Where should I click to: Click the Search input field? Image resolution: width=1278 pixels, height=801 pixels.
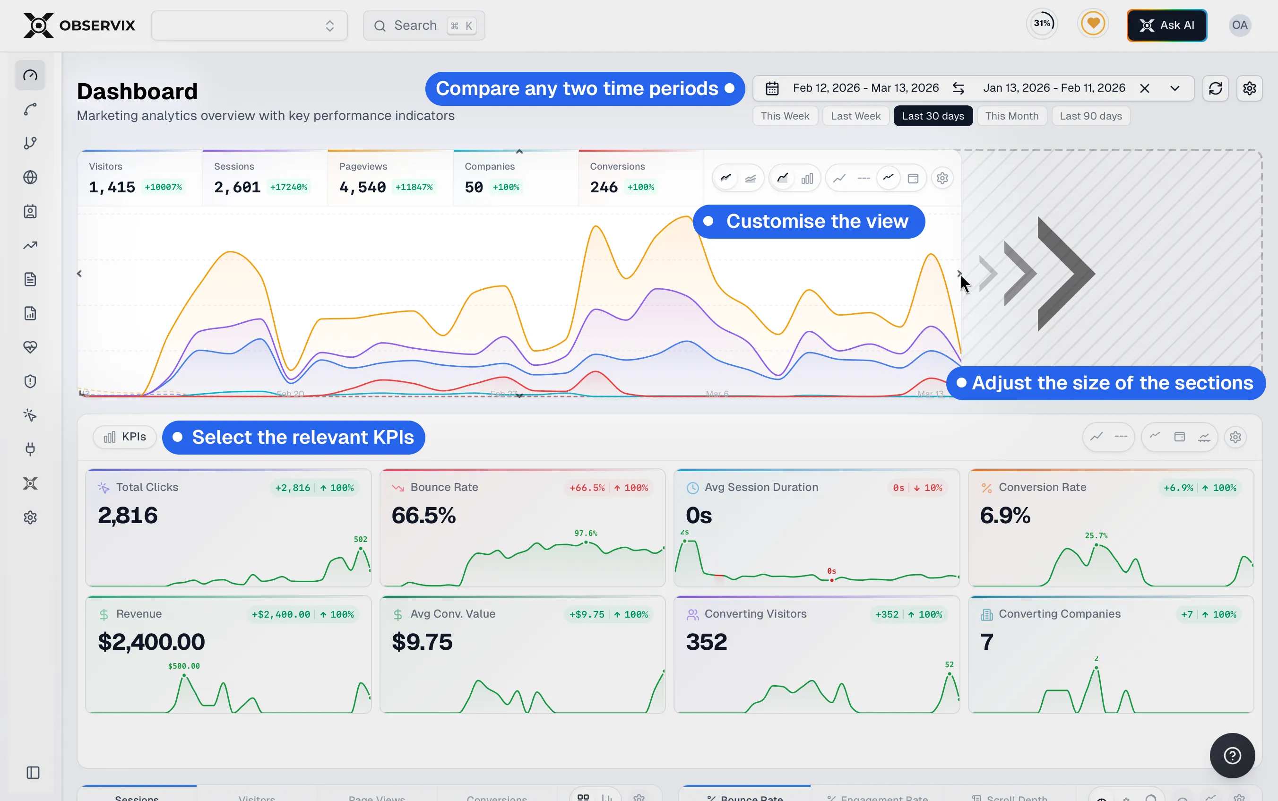coord(423,26)
